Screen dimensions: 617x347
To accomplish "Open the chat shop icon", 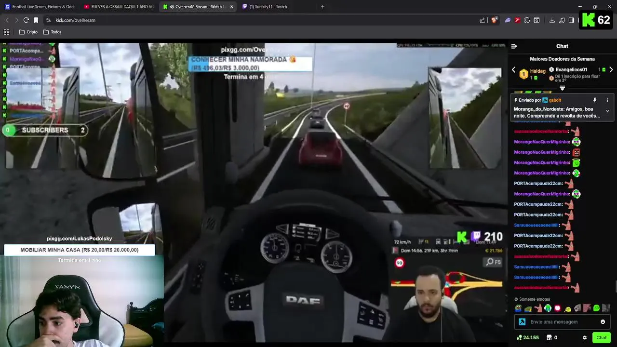I will click(549, 338).
